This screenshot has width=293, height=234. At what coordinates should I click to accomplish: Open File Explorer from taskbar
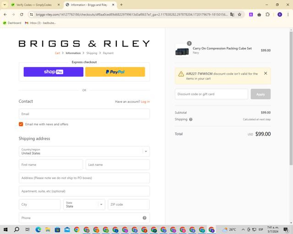(x=48, y=229)
